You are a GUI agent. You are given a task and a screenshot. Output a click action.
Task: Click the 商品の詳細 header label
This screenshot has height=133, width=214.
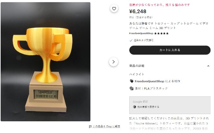pos(137,66)
